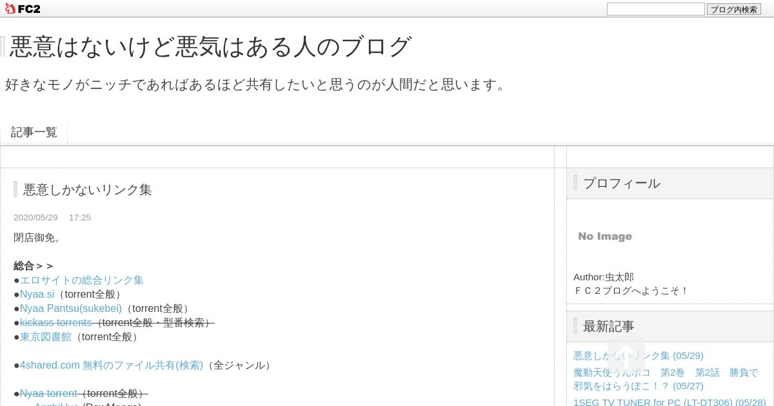Viewport: 774px width, 406px height.
Task: Click the Author:虫太郎 text
Action: (604, 277)
